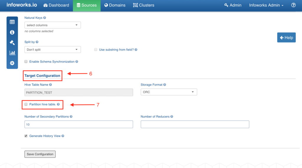
Task: Click the 'no columns selected' text
Action: click(x=39, y=31)
